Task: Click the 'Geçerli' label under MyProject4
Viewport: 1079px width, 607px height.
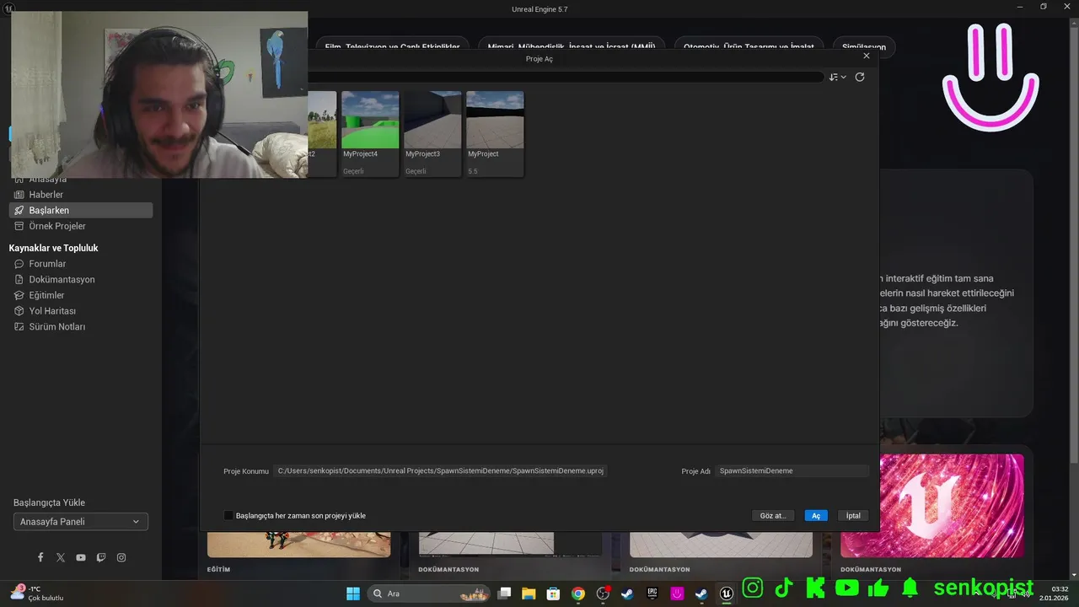Action: click(x=355, y=171)
